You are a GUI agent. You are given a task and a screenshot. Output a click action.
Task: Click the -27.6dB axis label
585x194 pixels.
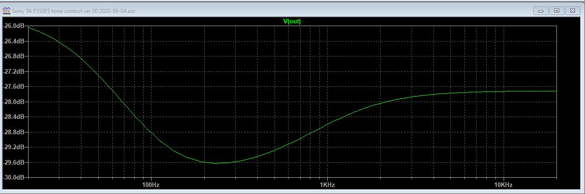click(14, 87)
